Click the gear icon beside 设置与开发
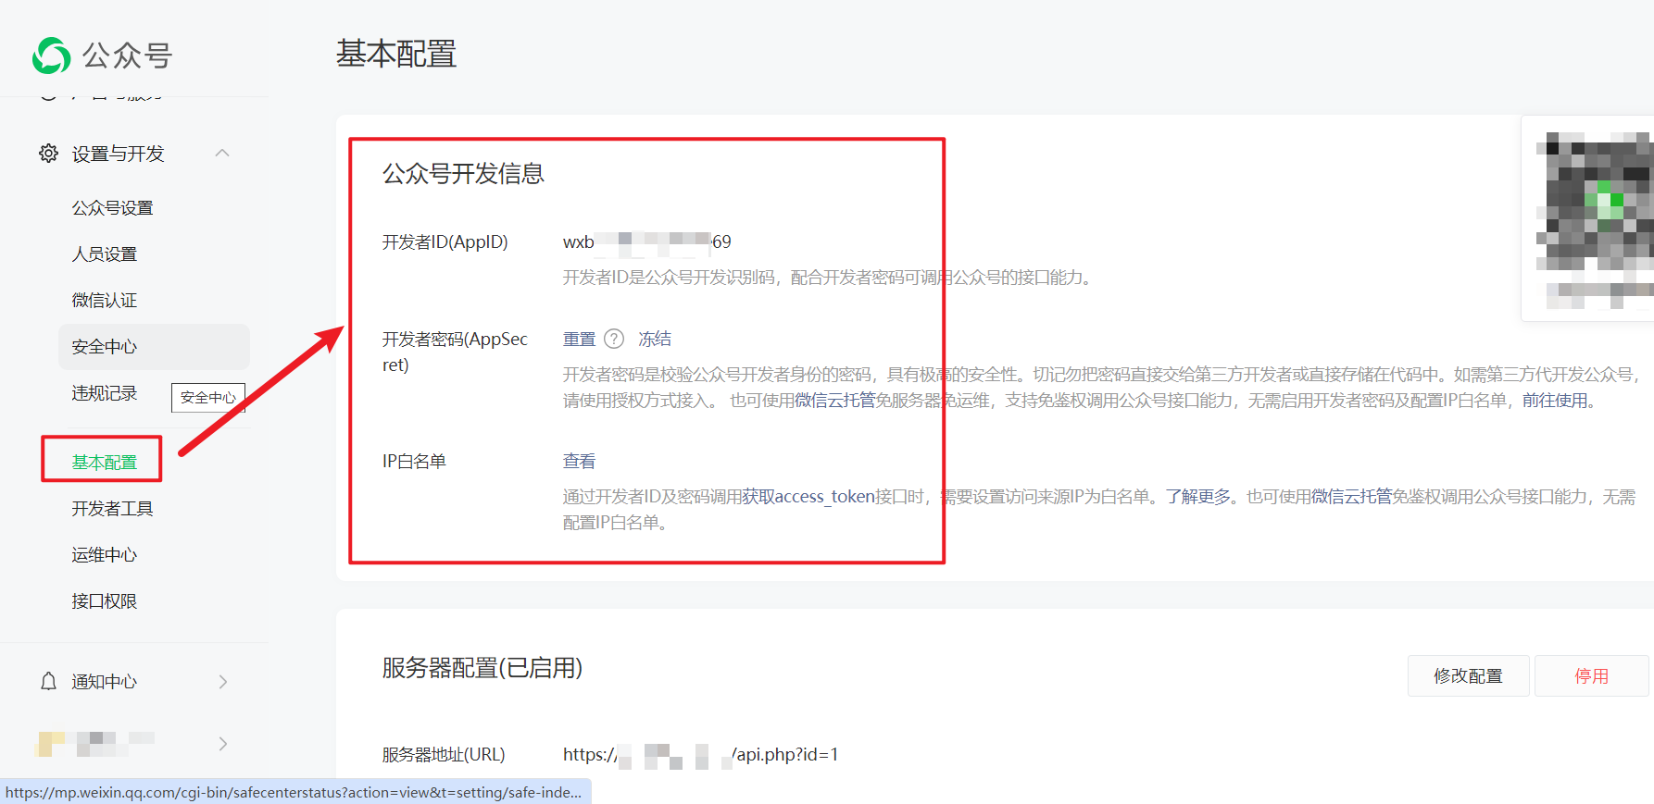The image size is (1654, 804). pyautogui.click(x=49, y=154)
